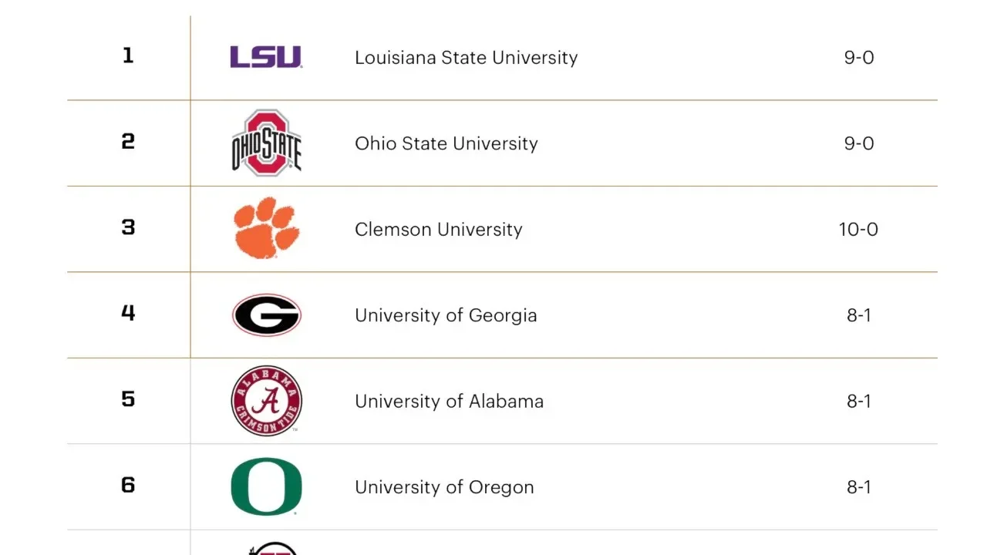Click the Ohio State logo

pyautogui.click(x=267, y=143)
